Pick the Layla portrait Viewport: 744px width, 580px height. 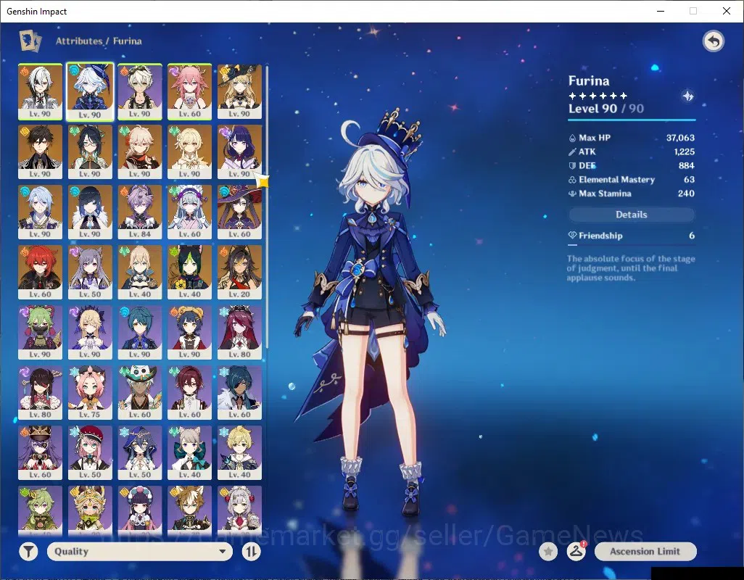tap(139, 453)
